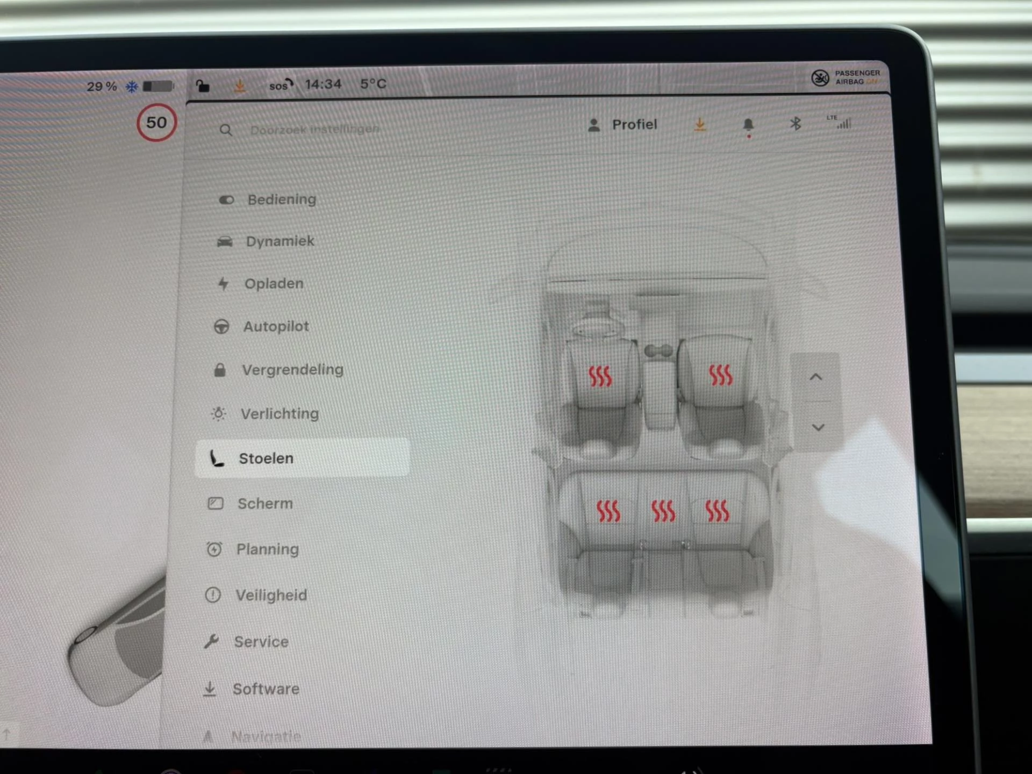This screenshot has height=774, width=1032.
Task: Select Service from the sidebar
Action: tap(260, 641)
